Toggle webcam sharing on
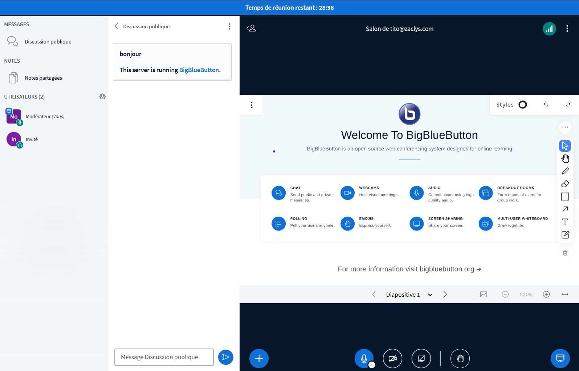 (x=392, y=358)
